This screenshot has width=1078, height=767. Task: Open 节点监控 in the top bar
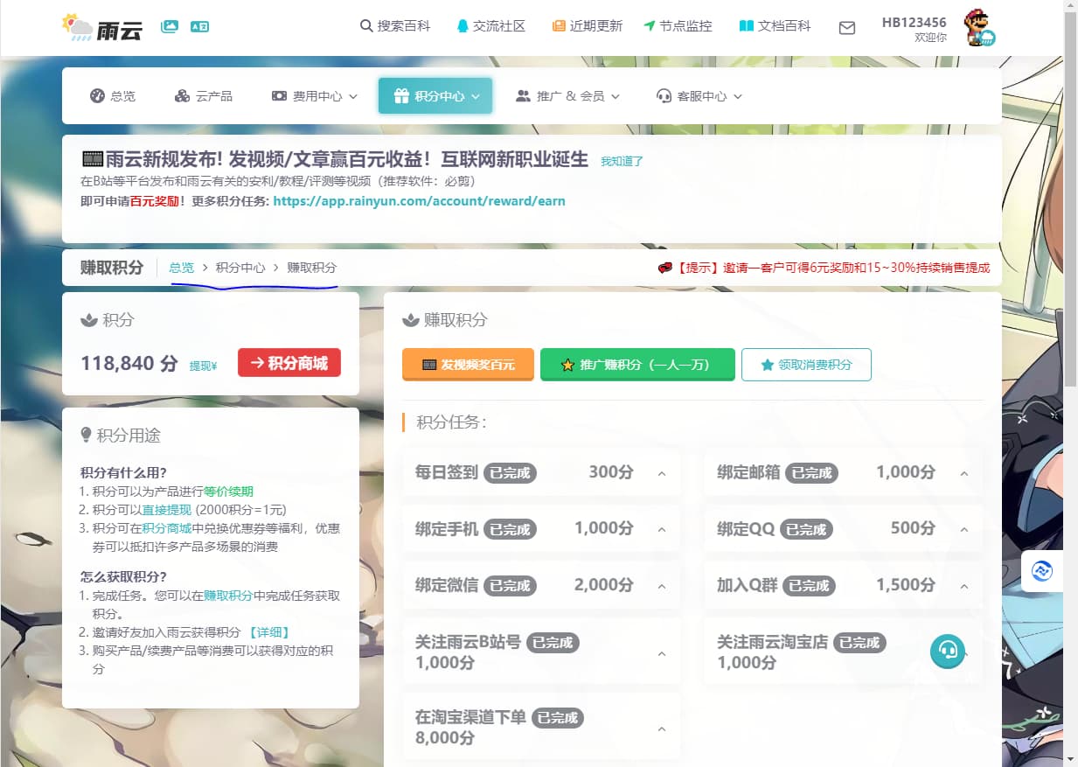[x=678, y=26]
